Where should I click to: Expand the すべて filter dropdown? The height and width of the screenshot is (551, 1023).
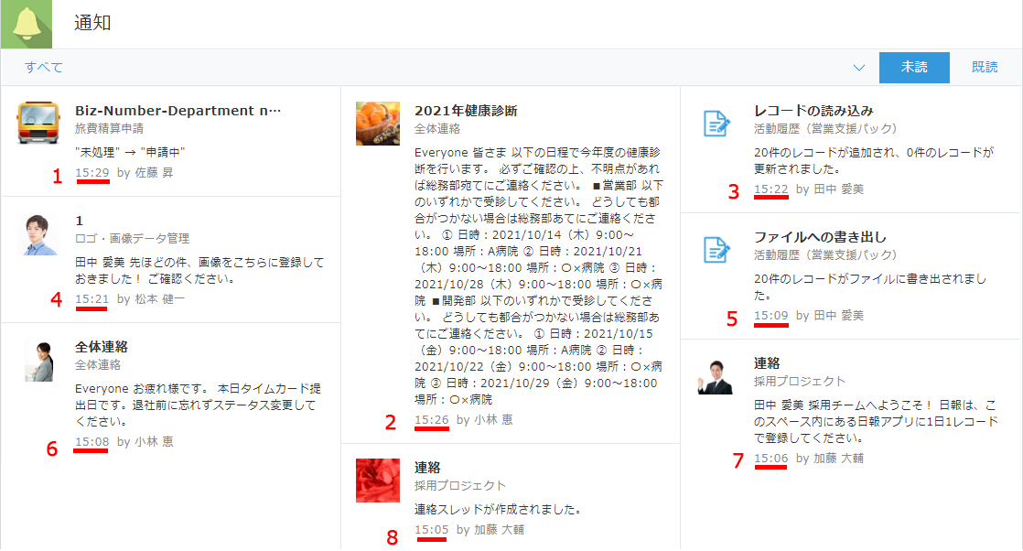click(42, 68)
